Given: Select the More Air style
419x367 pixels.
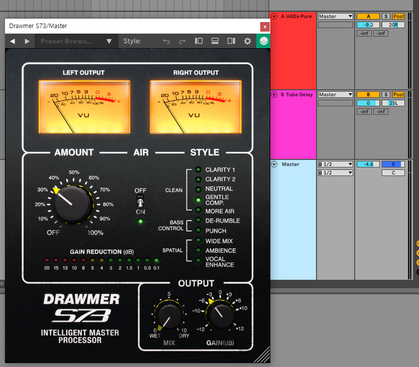Looking at the screenshot, I should 198,210.
